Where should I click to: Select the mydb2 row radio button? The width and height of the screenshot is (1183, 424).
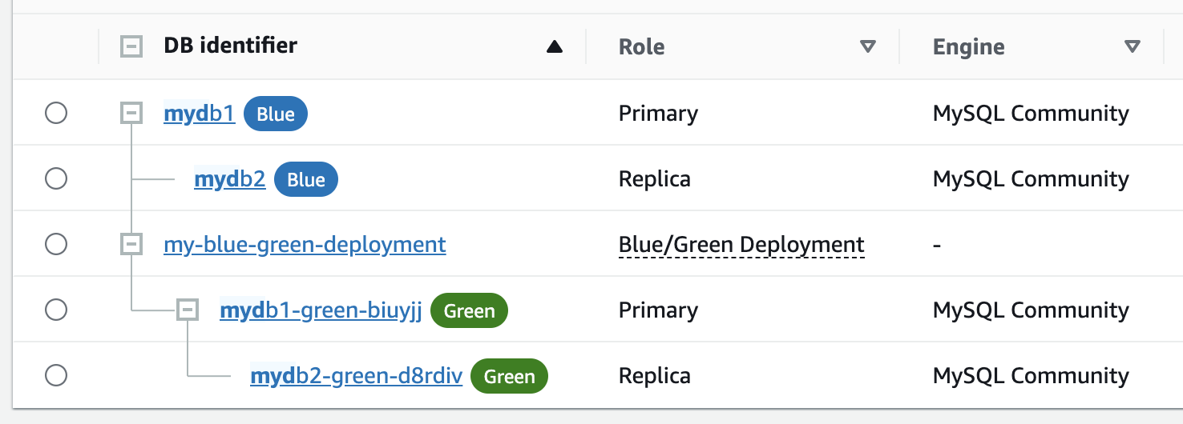click(56, 179)
